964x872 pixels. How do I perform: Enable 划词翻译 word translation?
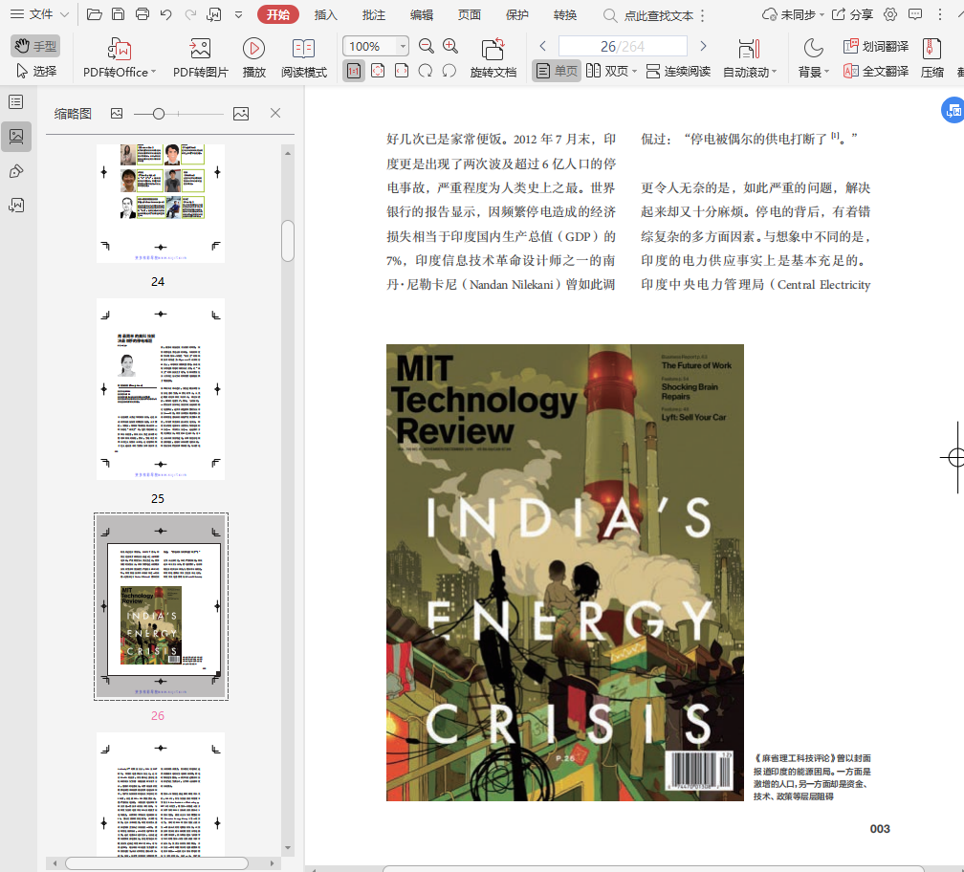point(875,46)
